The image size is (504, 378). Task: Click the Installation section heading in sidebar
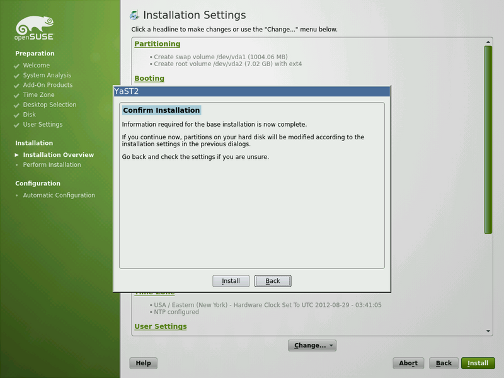[34, 143]
